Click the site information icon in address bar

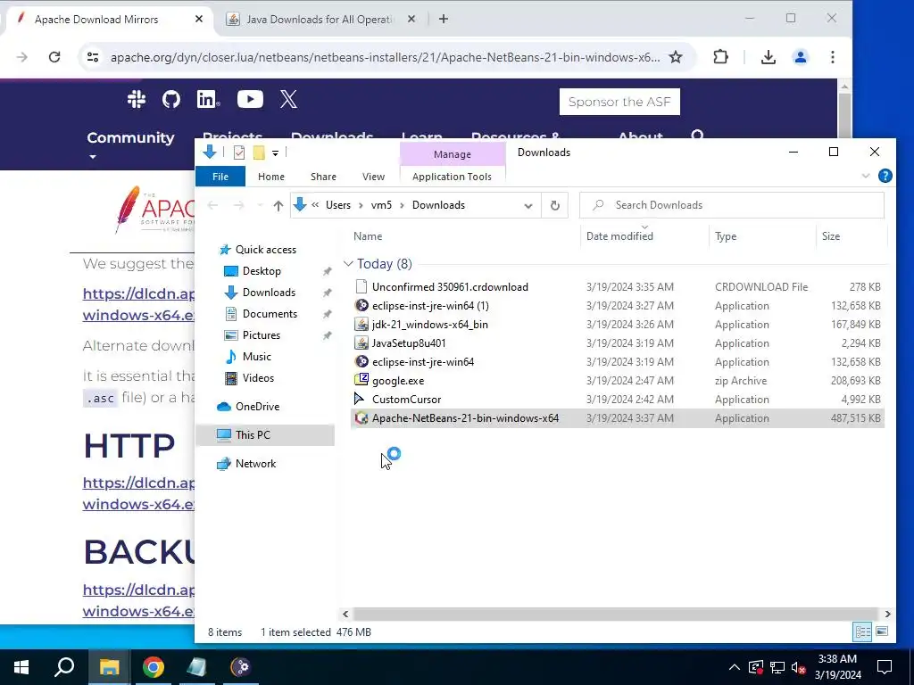point(93,57)
